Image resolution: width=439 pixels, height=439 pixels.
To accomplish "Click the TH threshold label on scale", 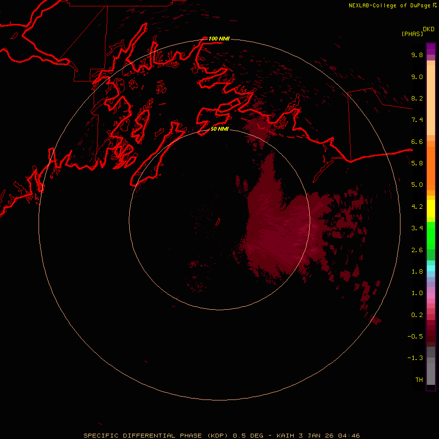I will 419,379.
